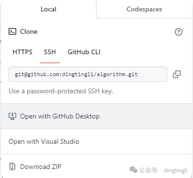Open with GitHub Desktop
This screenshot has width=193, height=178.
tap(96, 116)
